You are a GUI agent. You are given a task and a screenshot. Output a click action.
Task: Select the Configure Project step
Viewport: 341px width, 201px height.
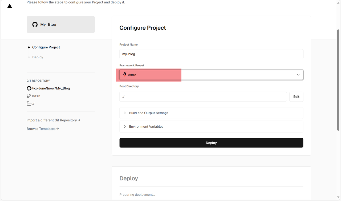[x=46, y=47]
